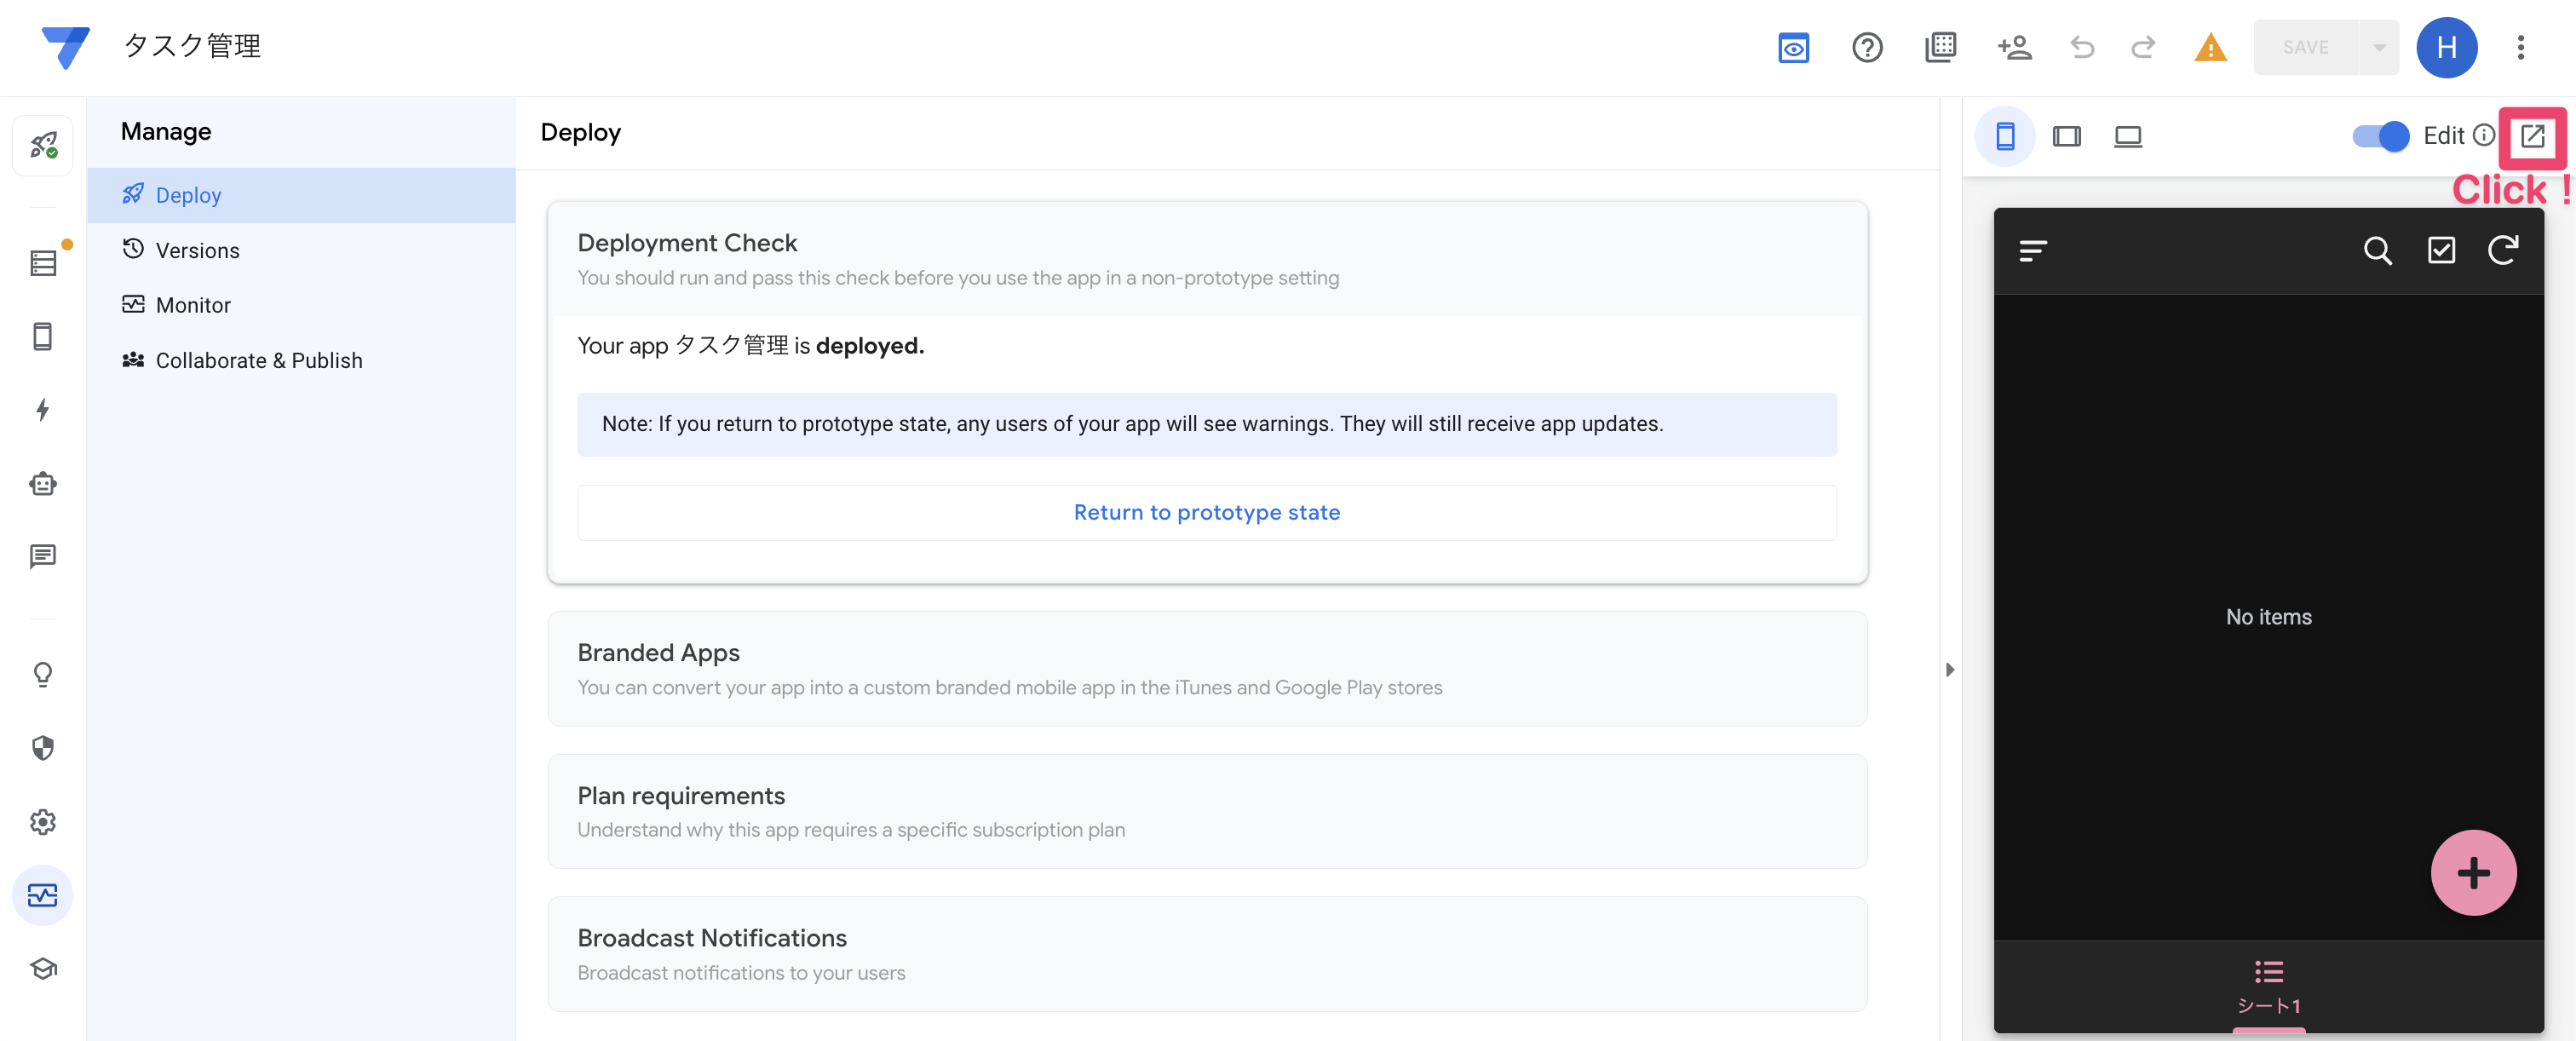Open the SAVE button dropdown arrow

(2379, 47)
